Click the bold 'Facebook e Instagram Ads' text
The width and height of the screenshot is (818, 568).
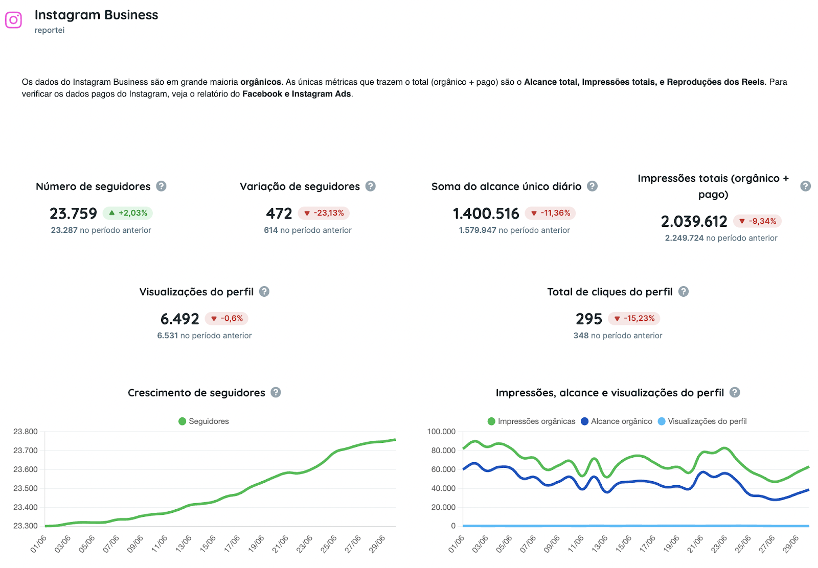point(297,94)
